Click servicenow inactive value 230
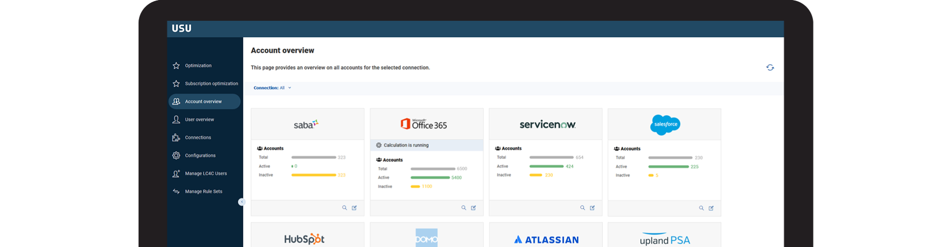951x247 pixels. [549, 175]
